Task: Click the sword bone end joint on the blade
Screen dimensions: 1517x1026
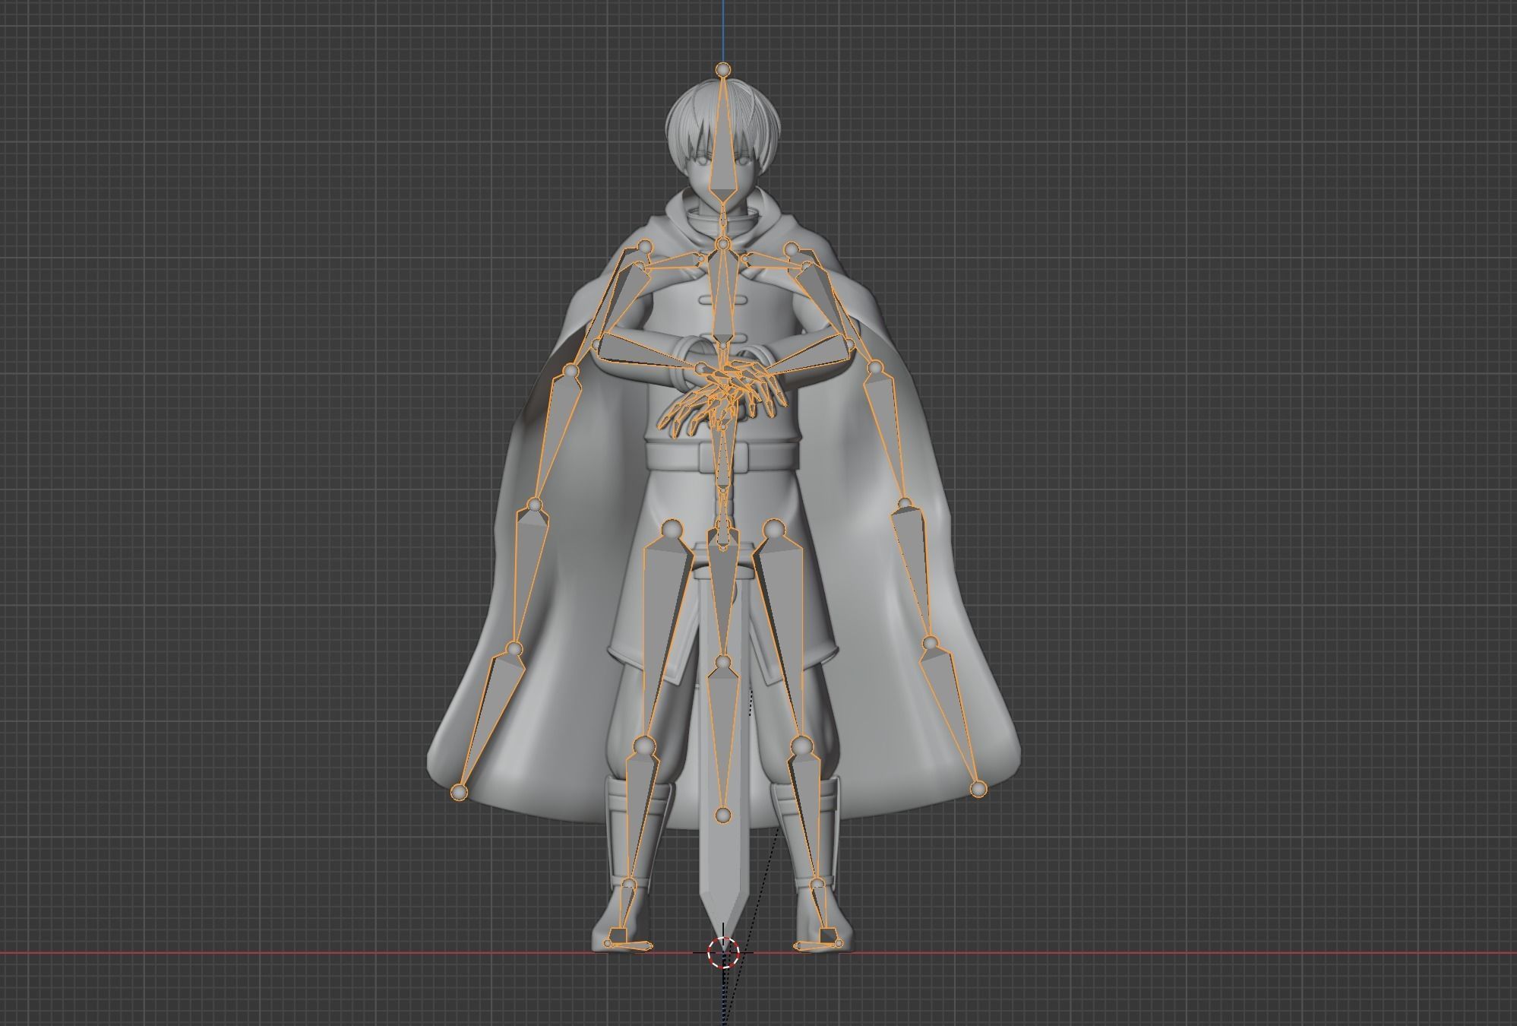Action: (723, 815)
